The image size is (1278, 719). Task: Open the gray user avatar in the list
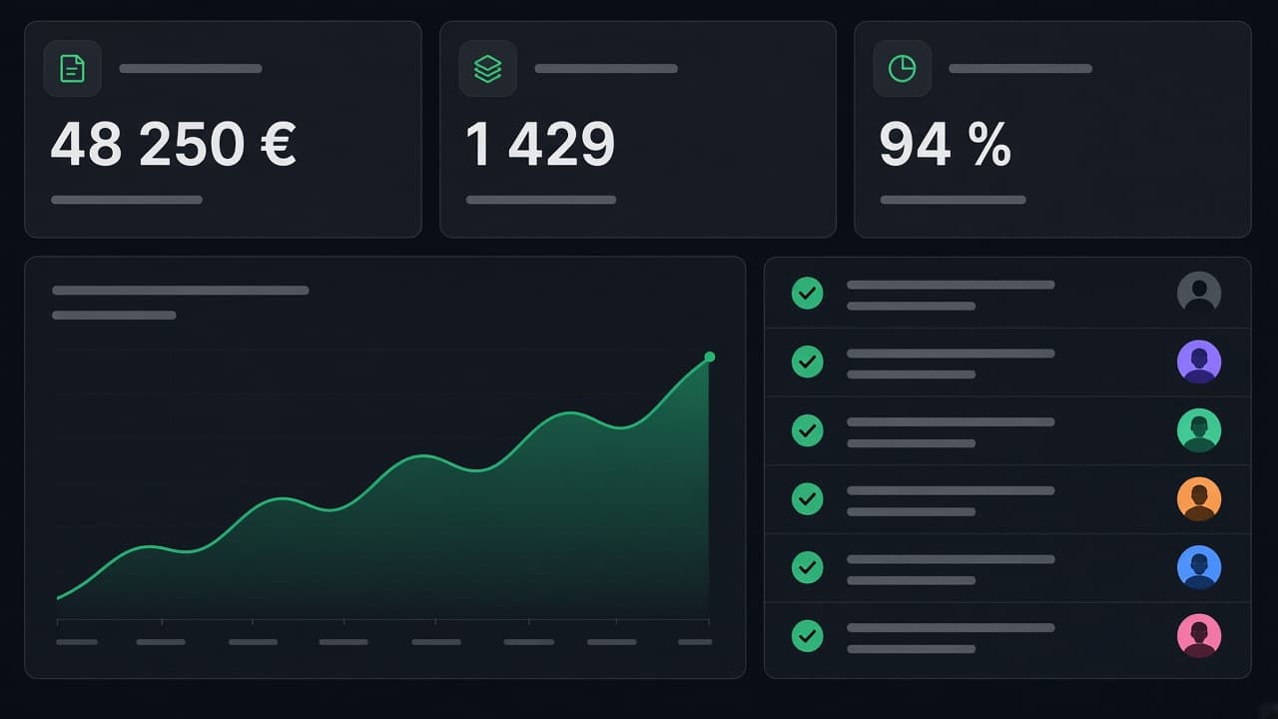tap(1199, 294)
